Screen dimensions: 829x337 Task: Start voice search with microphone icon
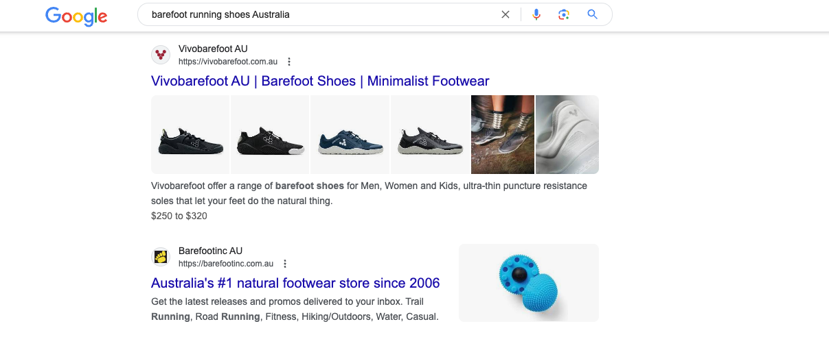[536, 14]
